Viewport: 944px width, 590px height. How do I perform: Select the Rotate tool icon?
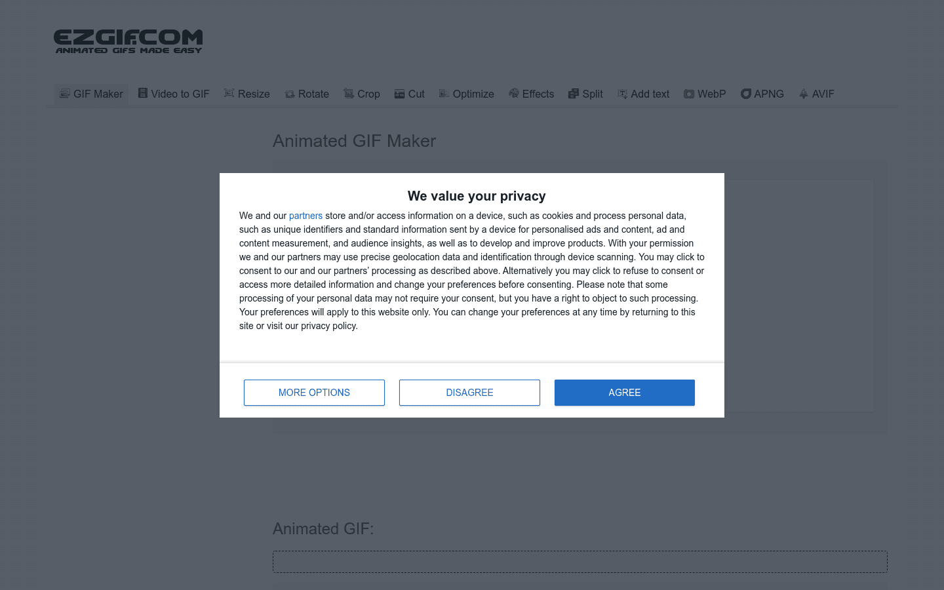pos(288,94)
